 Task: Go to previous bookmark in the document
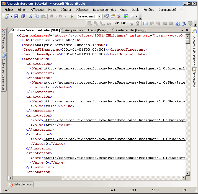[x=178, y=24]
